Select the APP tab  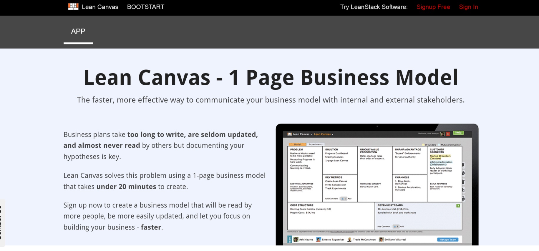point(78,31)
